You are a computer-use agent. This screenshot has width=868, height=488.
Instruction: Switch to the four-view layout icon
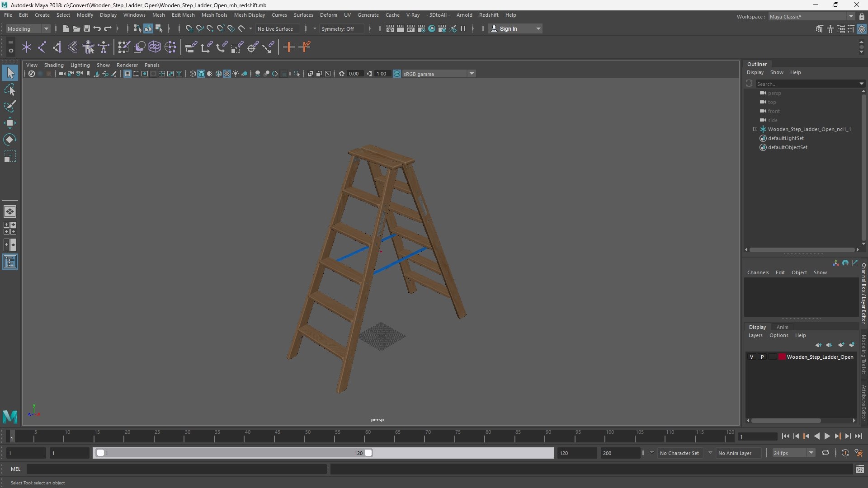click(x=10, y=228)
